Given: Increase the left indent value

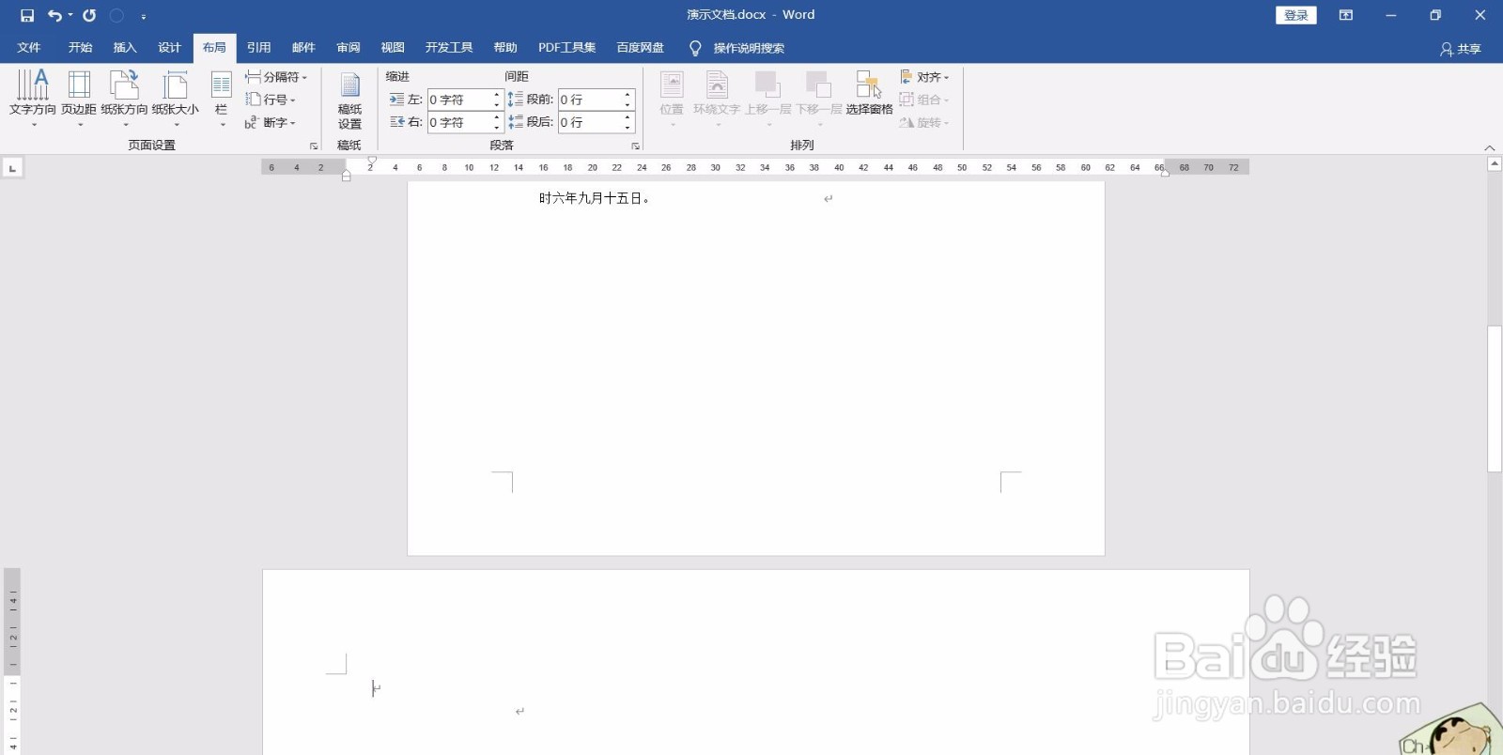Looking at the screenshot, I should click(497, 95).
